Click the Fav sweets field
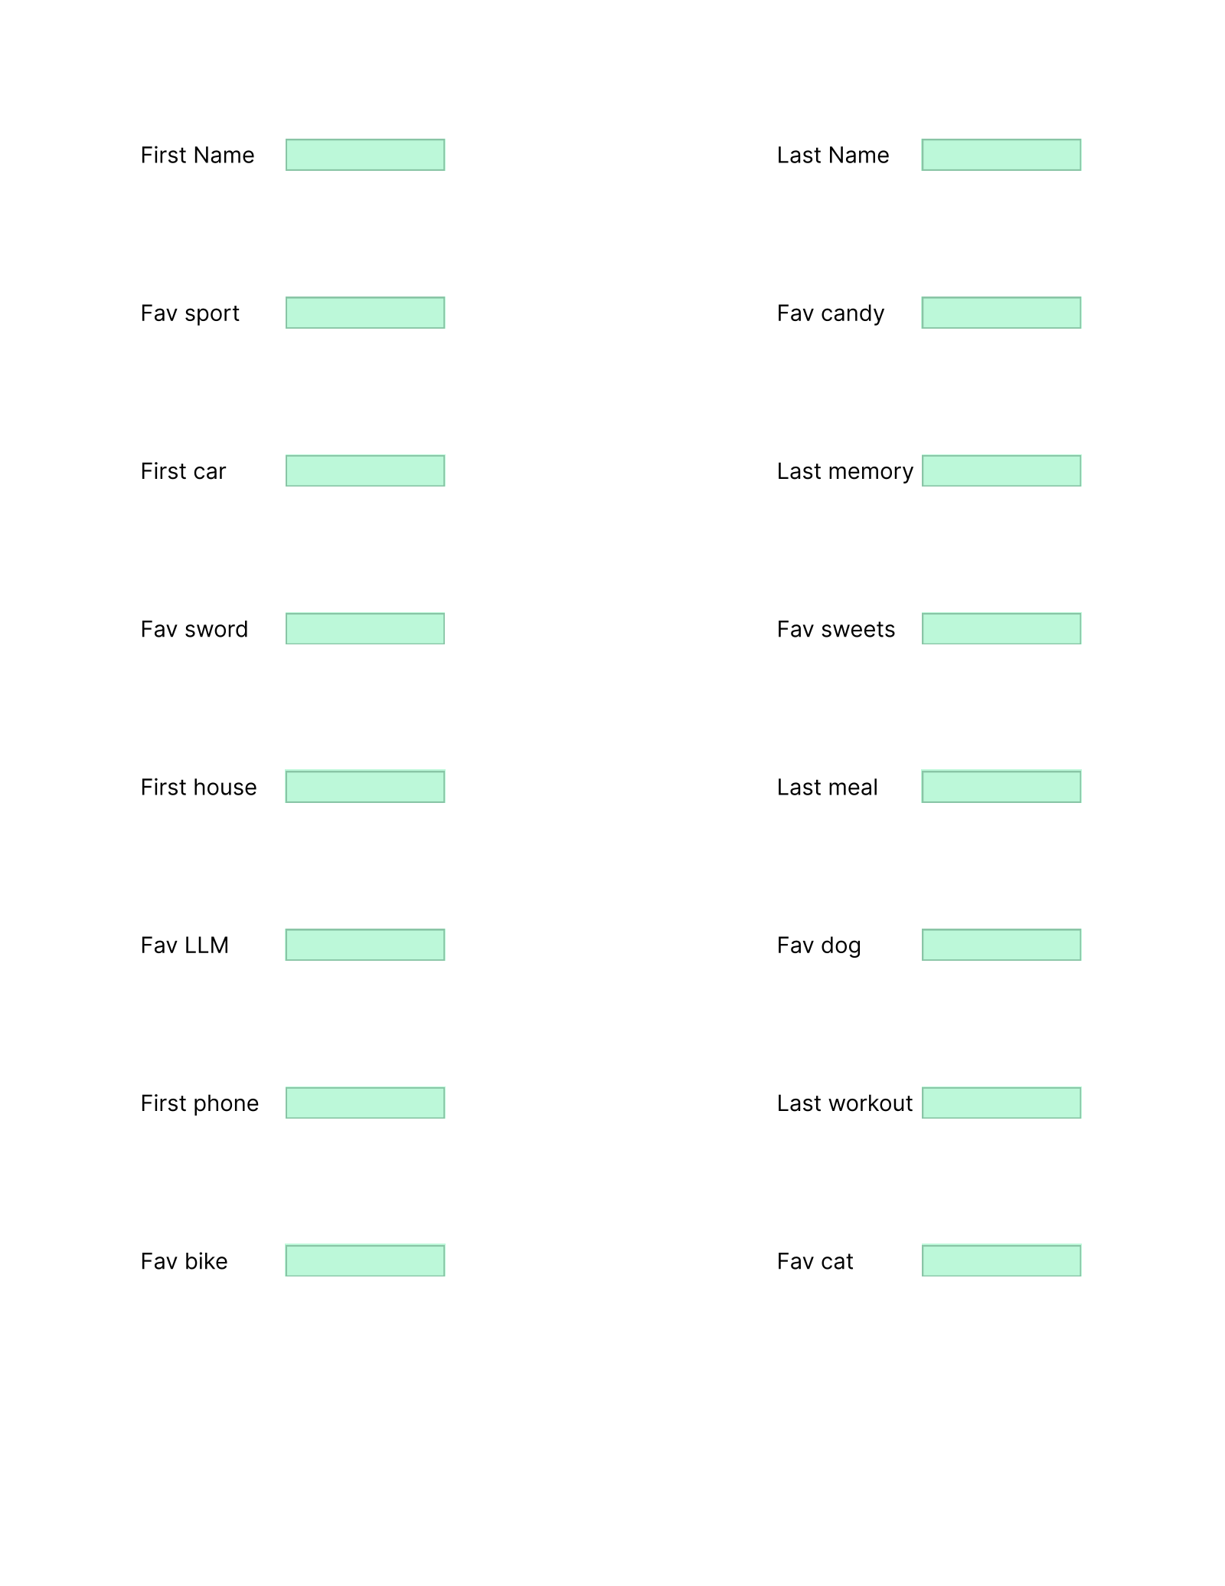1225x1586 pixels. pyautogui.click(x=1001, y=628)
